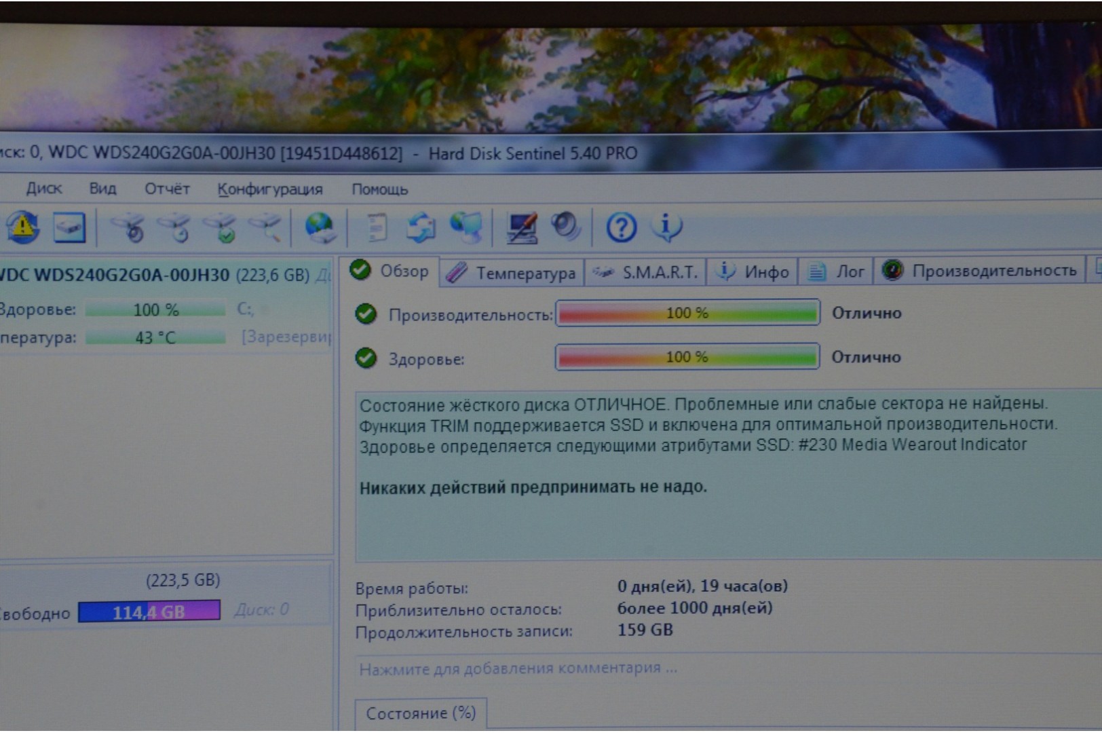The height and width of the screenshot is (733, 1102).
Task: Click the Время работы label
Action: tap(412, 588)
